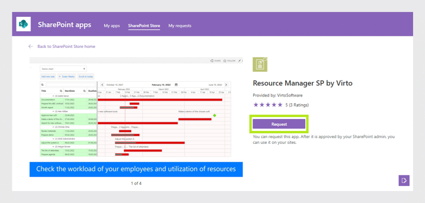Click the Request button

[279, 124]
